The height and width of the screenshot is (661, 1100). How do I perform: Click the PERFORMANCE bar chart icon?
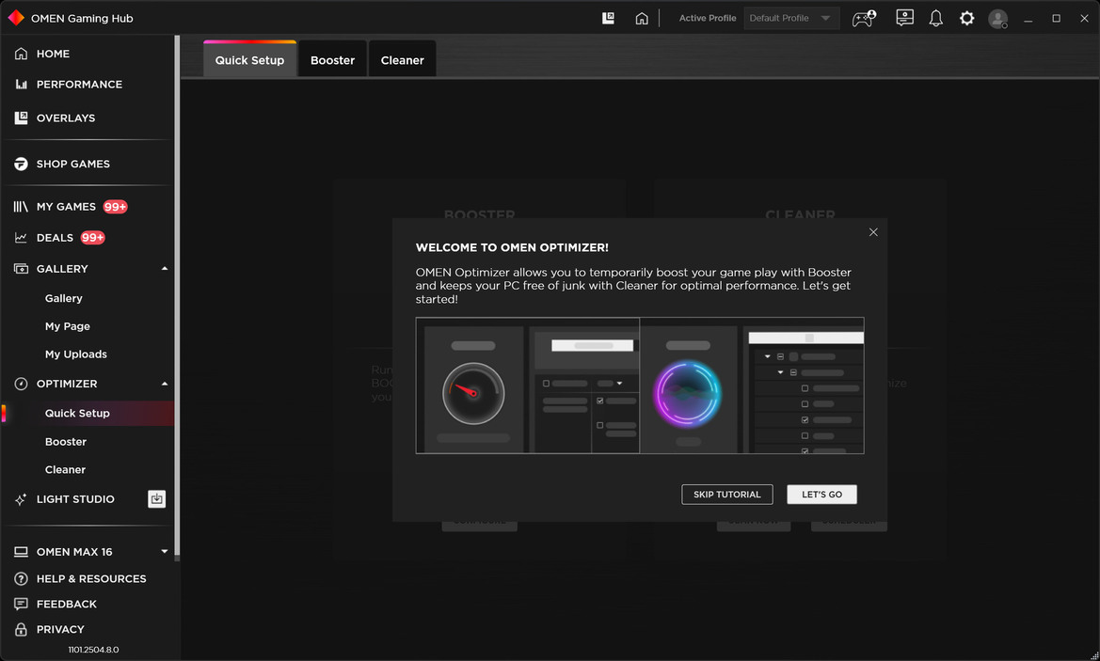(21, 84)
